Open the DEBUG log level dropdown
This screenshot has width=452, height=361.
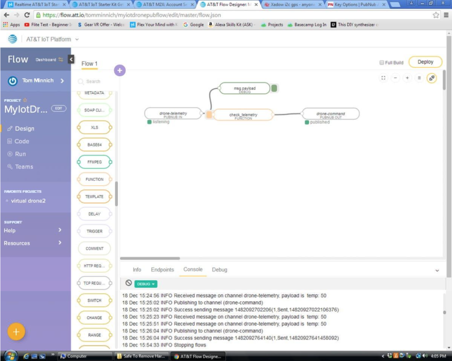click(146, 284)
